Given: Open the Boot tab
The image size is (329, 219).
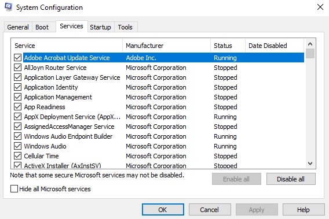Looking at the screenshot, I should [42, 27].
